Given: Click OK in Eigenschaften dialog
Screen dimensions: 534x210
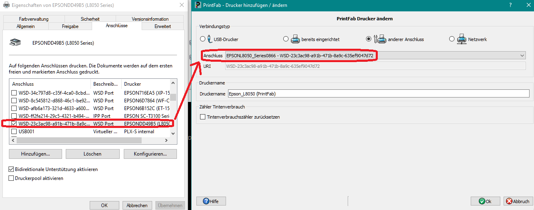Looking at the screenshot, I should [104, 205].
